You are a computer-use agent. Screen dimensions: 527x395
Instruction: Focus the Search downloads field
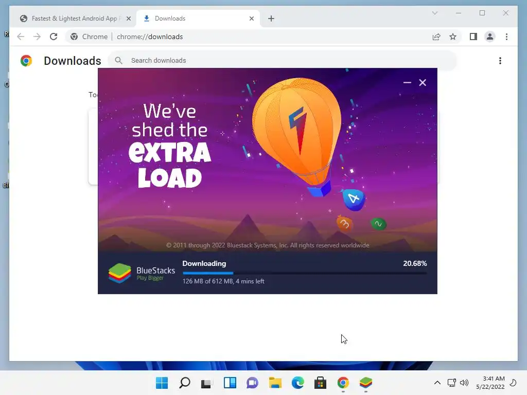(x=283, y=61)
